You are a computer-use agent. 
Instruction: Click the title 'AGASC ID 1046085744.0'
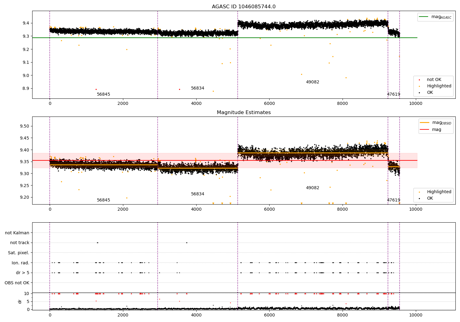click(243, 7)
